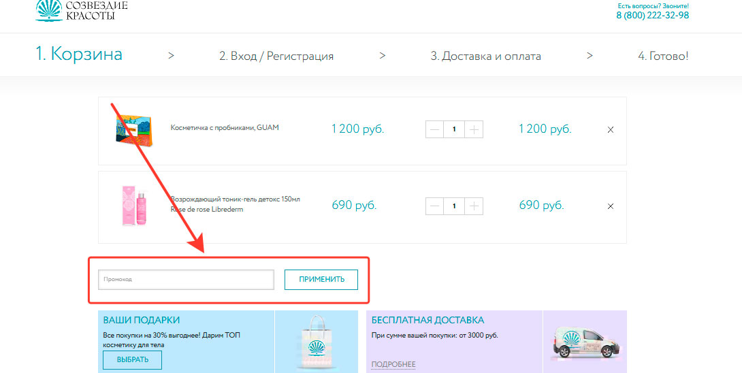Go to step 2. Вход / Регистрация
The width and height of the screenshot is (742, 373).
click(276, 56)
